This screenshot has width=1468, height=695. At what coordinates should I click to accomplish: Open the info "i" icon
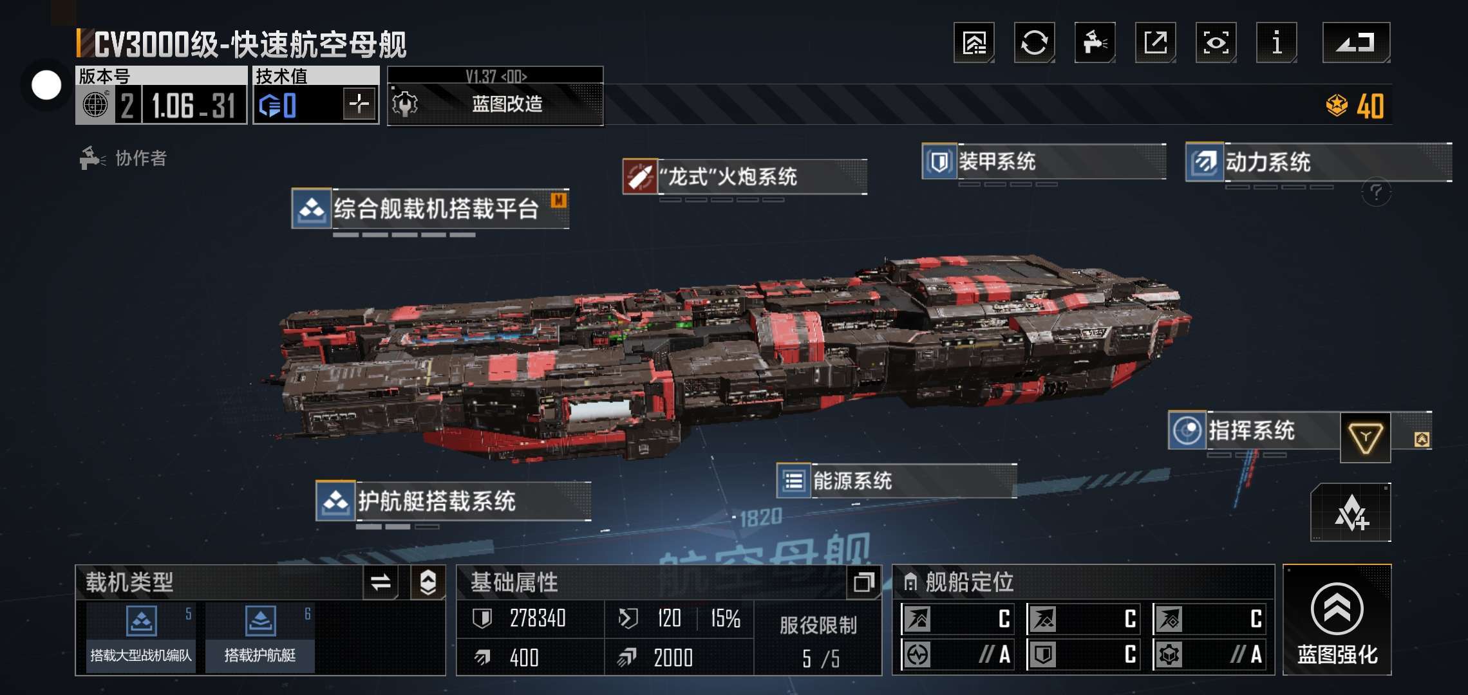point(1276,43)
